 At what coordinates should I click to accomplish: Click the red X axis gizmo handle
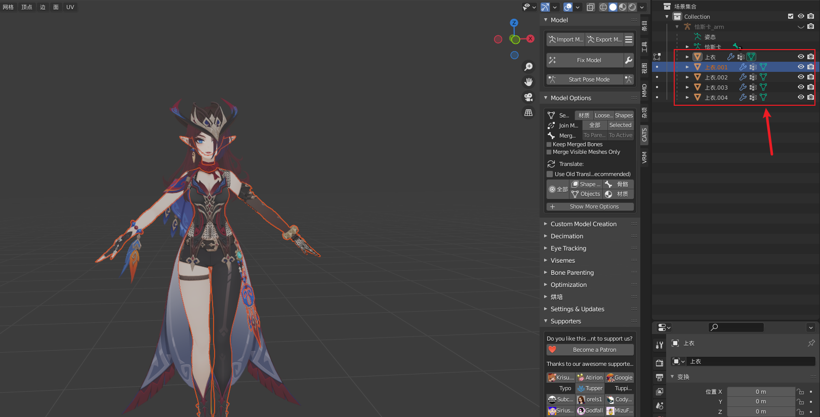pos(530,38)
